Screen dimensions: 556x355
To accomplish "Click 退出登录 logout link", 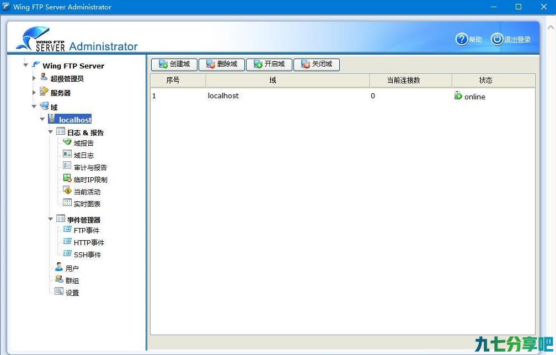I will pyautogui.click(x=517, y=39).
